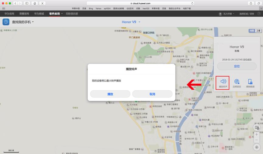Open the 软件应用 menu

[54, 14]
